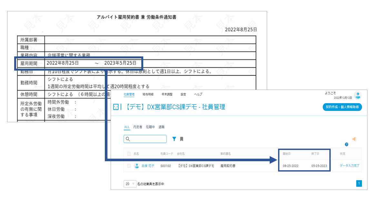Open the 20 rows-per-page dropdown
381x207 pixels.
click(x=130, y=184)
